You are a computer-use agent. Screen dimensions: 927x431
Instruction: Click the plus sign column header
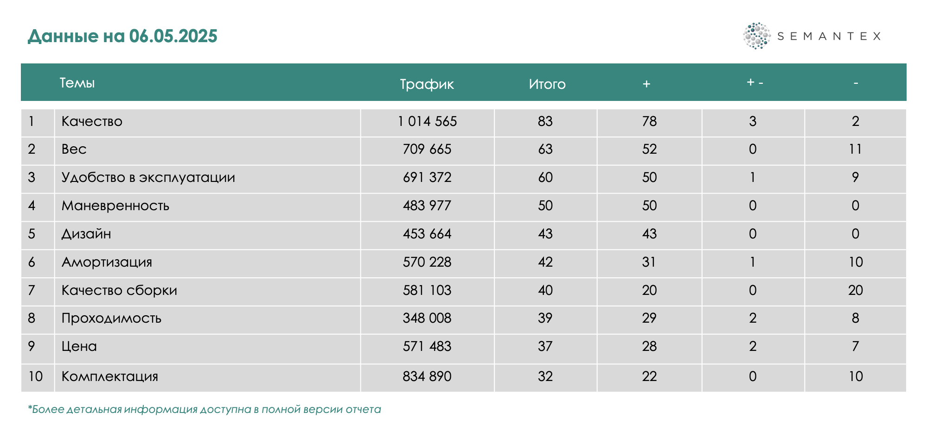[x=646, y=84]
